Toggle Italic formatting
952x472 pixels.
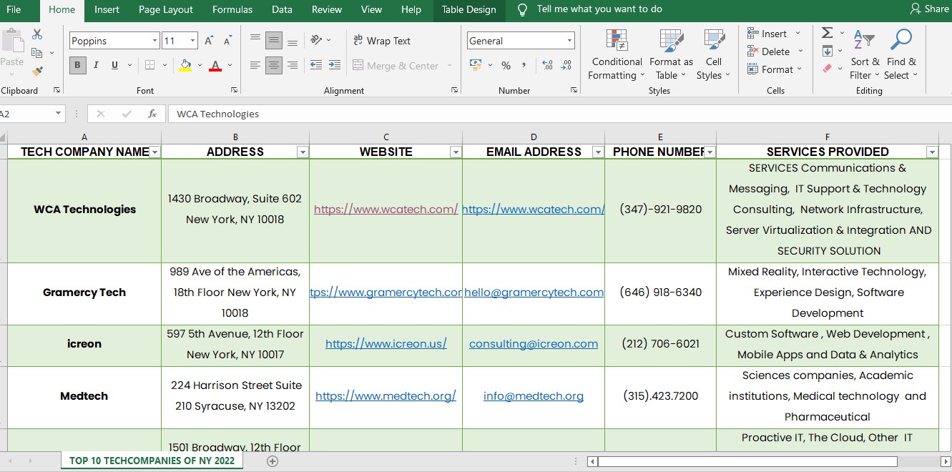pos(96,65)
